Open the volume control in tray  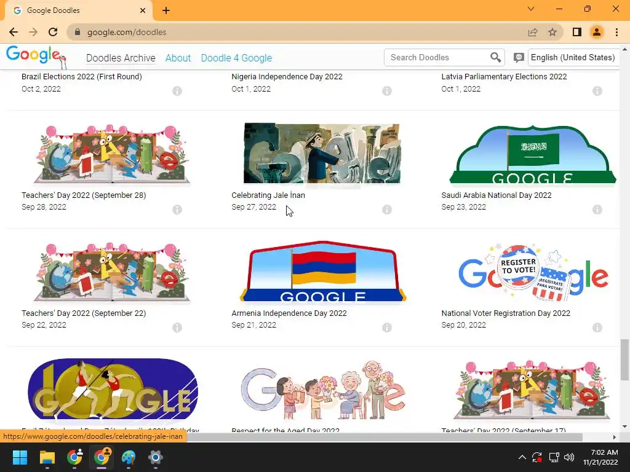569,457
